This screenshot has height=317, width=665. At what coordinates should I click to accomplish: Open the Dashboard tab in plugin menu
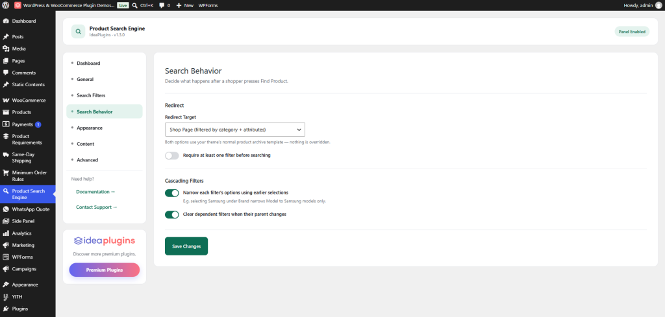(x=105, y=63)
